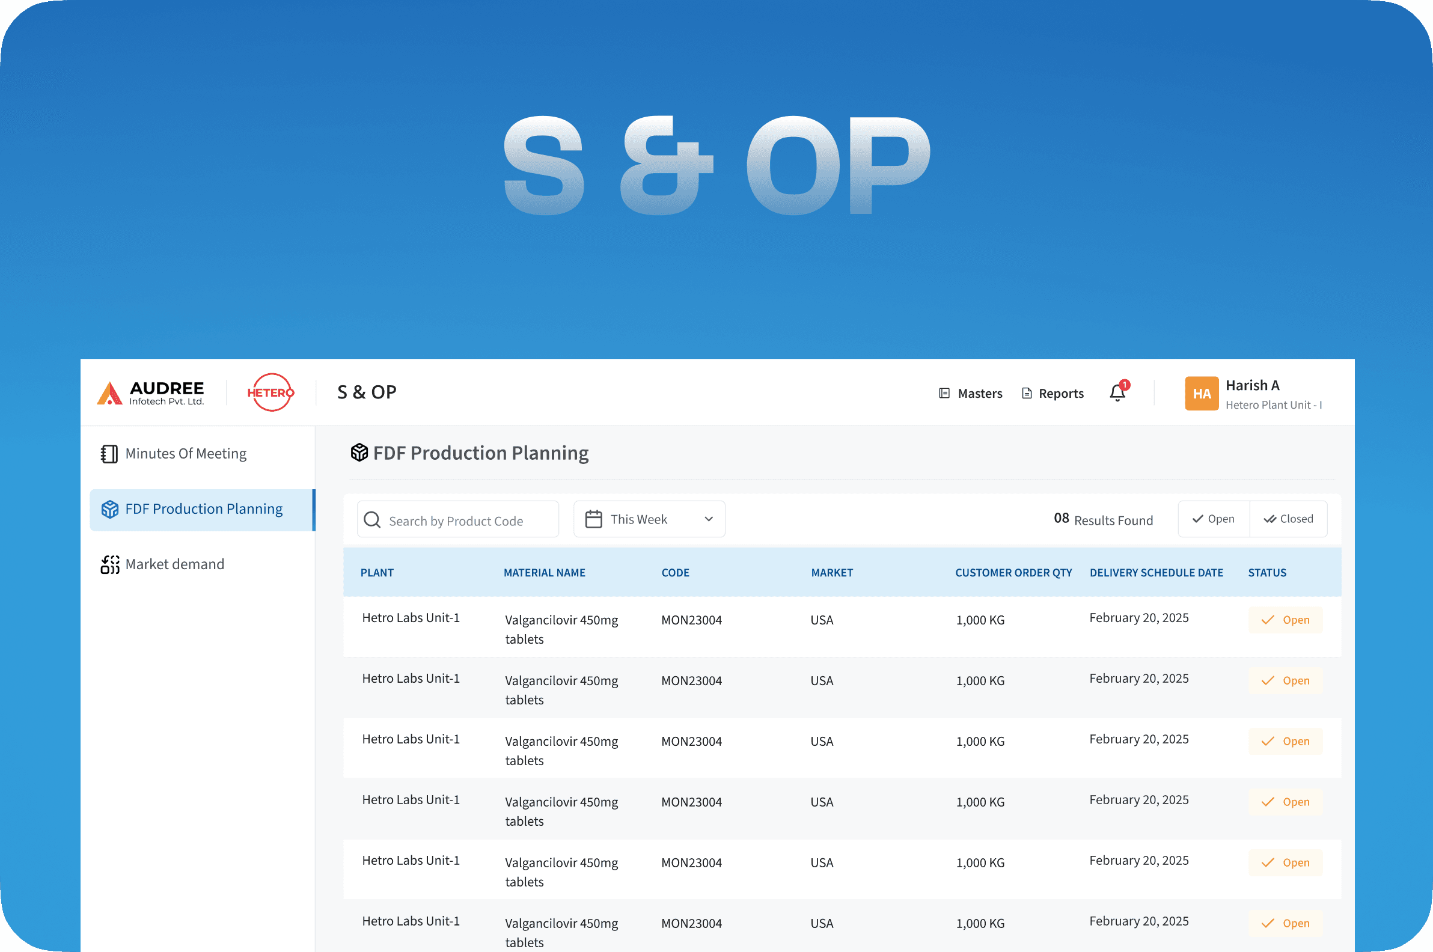The image size is (1433, 952).
Task: Click the Audree Infotech logo
Action: coord(151,393)
